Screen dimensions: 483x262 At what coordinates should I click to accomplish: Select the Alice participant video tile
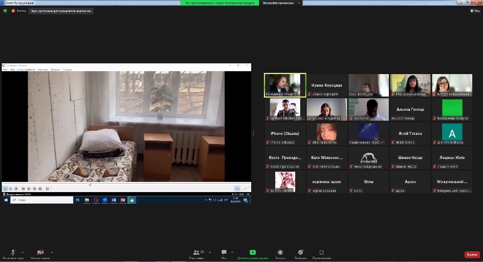[327, 134]
